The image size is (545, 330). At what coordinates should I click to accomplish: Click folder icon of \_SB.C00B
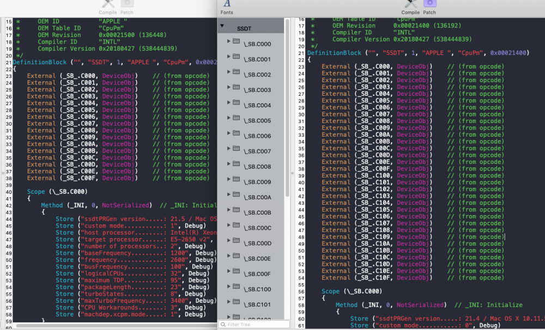[x=237, y=210]
